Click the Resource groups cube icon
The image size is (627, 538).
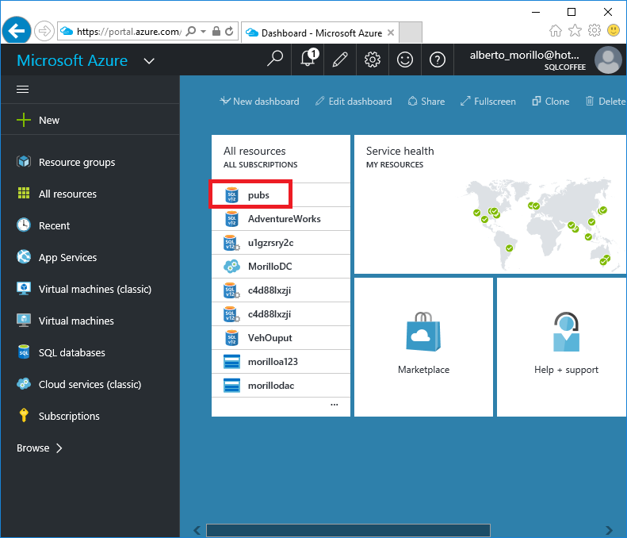[x=24, y=162]
